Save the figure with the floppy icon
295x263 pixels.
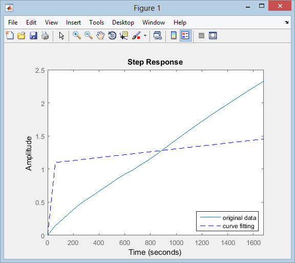pos(33,35)
